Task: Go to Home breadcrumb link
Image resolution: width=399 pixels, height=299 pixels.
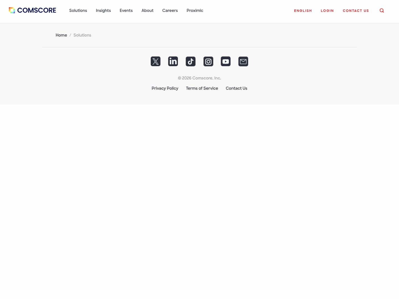Action: click(61, 35)
